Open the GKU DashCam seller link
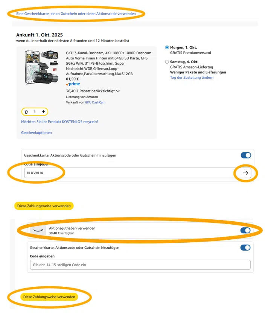 click(95, 102)
